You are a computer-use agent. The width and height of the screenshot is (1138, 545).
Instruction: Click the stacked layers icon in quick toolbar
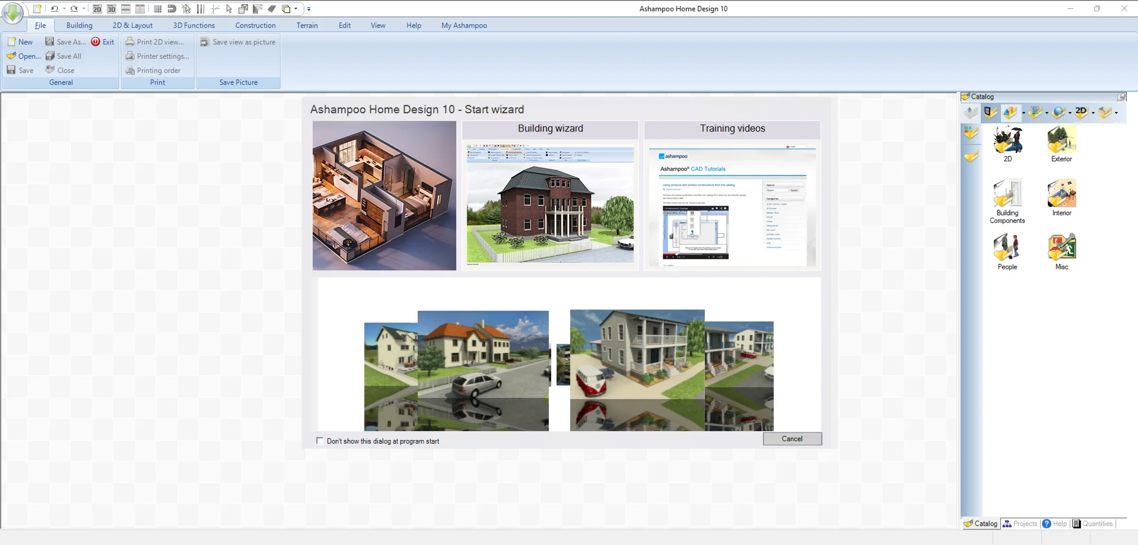(x=286, y=9)
